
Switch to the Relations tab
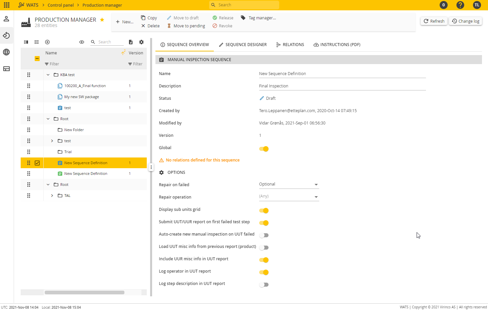point(290,45)
